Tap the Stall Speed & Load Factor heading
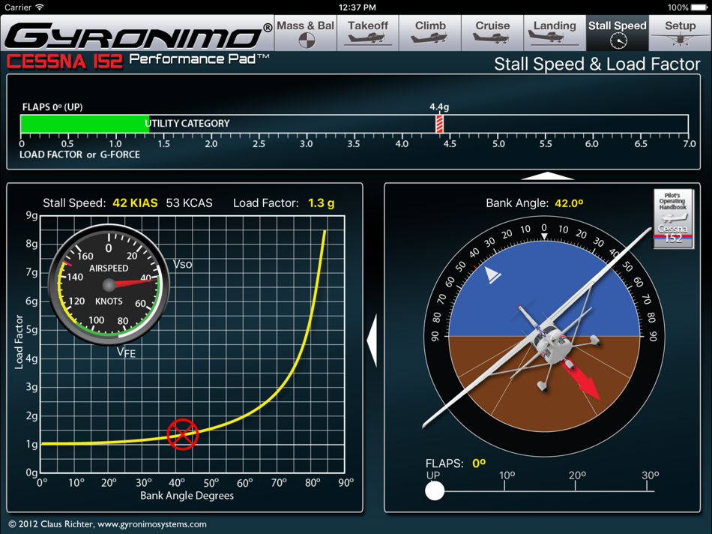This screenshot has height=534, width=712. 597,64
